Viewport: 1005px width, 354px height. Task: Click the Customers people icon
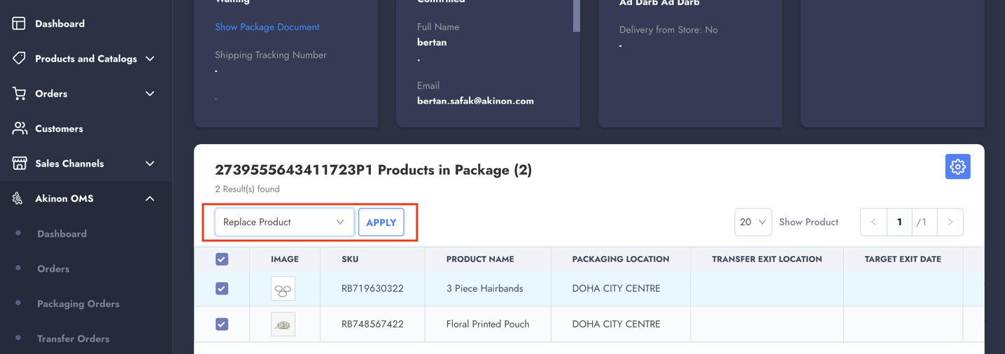pyautogui.click(x=19, y=129)
